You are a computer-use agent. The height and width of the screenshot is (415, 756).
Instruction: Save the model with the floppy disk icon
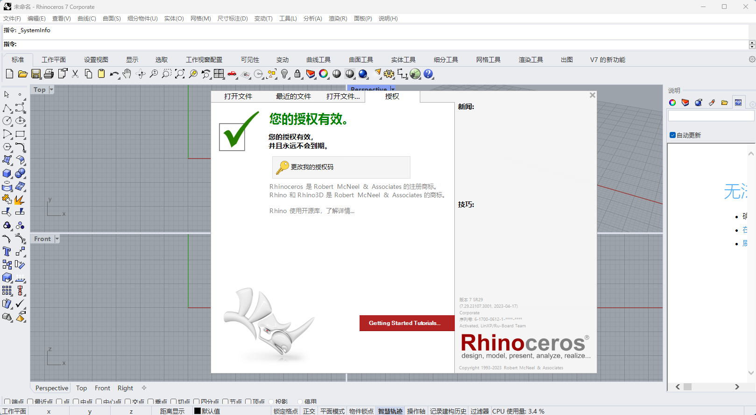click(35, 74)
